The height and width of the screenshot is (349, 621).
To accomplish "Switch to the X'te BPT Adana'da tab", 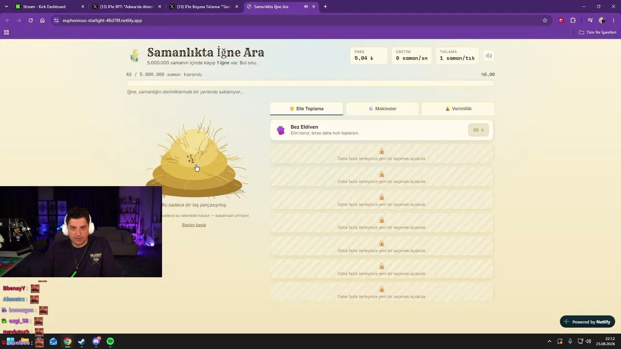I will tap(127, 7).
